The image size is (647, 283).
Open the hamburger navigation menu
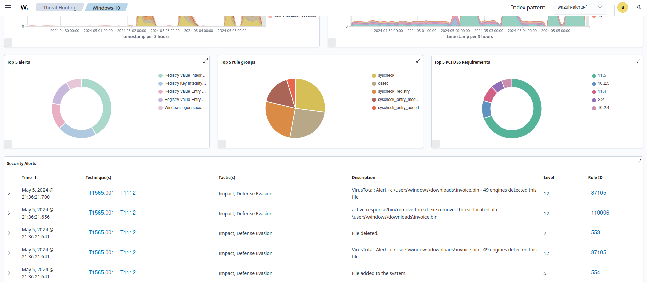(x=8, y=7)
